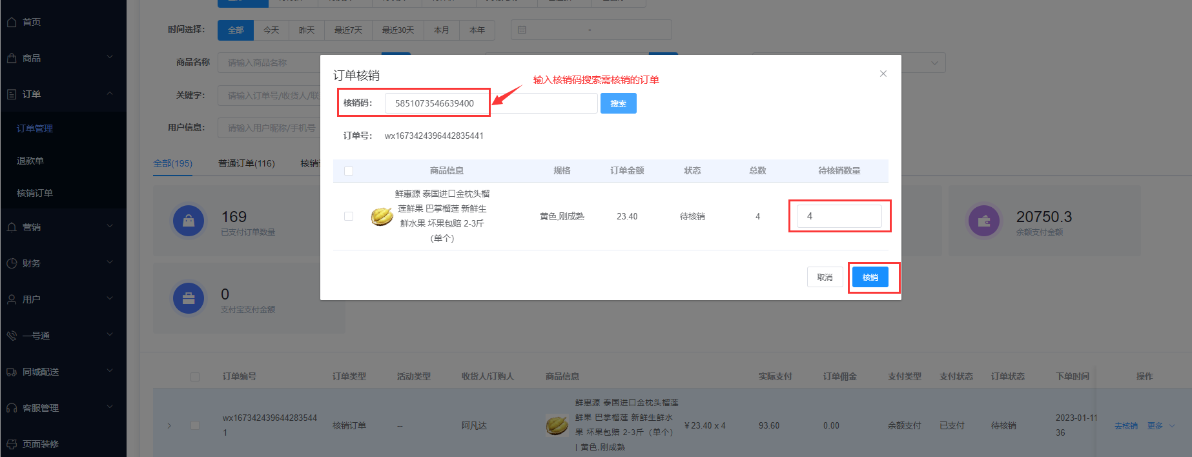Check the durian product row checkbox
The width and height of the screenshot is (1192, 457).
point(349,216)
